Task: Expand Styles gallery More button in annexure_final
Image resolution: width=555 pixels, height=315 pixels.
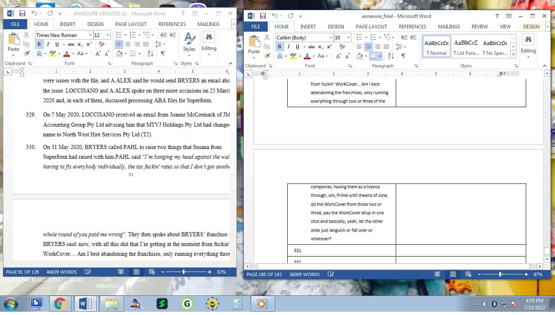Action: pos(513,54)
